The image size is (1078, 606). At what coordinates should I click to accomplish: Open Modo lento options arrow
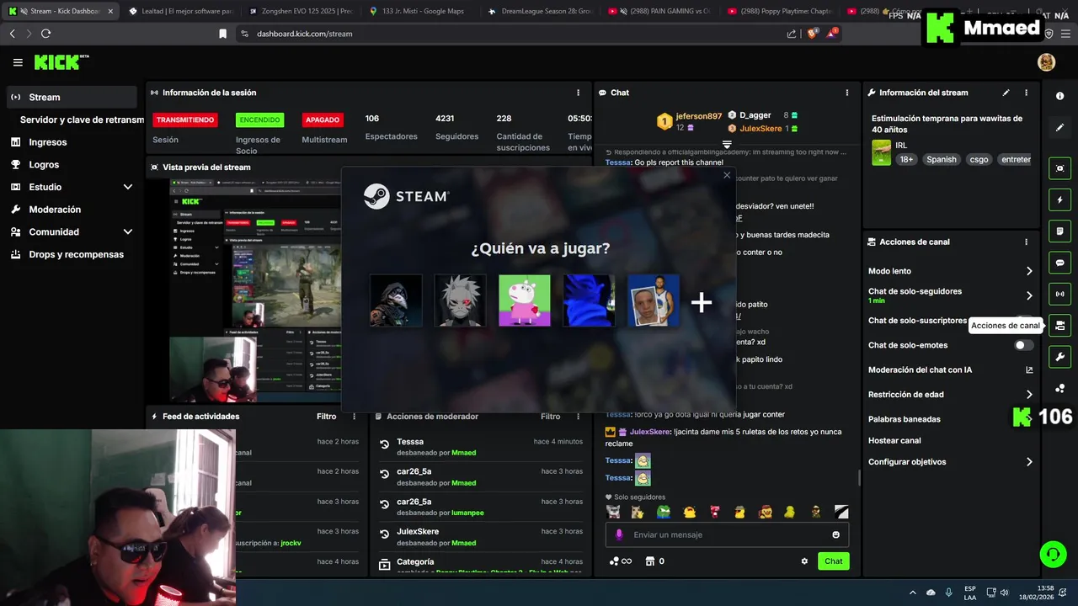pyautogui.click(x=1029, y=271)
